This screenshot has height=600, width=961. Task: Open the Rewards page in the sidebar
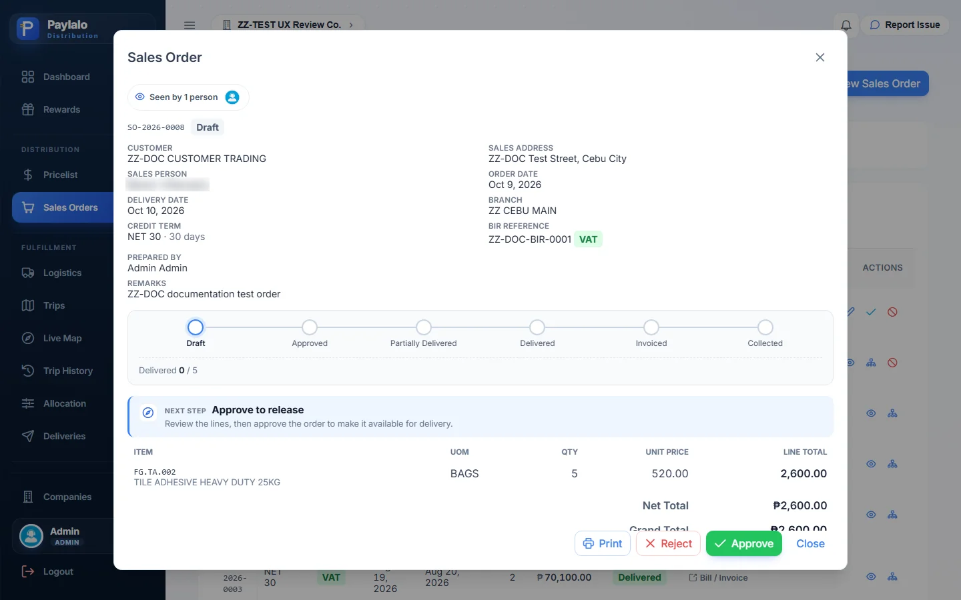point(63,109)
